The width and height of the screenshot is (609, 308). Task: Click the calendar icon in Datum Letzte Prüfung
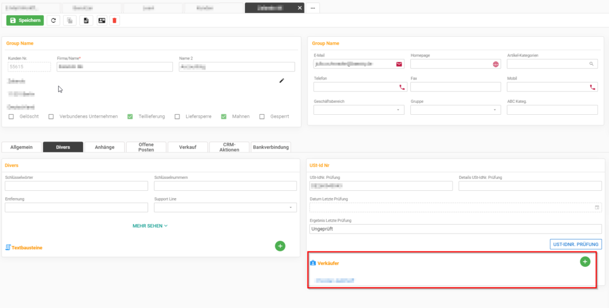coord(597,208)
